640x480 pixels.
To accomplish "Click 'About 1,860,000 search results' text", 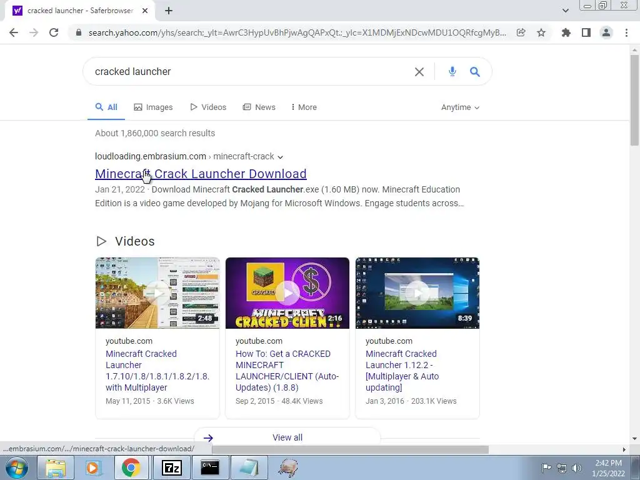I will [155, 133].
